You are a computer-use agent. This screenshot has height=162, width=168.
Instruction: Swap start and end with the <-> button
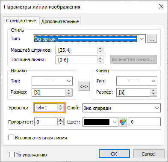[x=84, y=86]
